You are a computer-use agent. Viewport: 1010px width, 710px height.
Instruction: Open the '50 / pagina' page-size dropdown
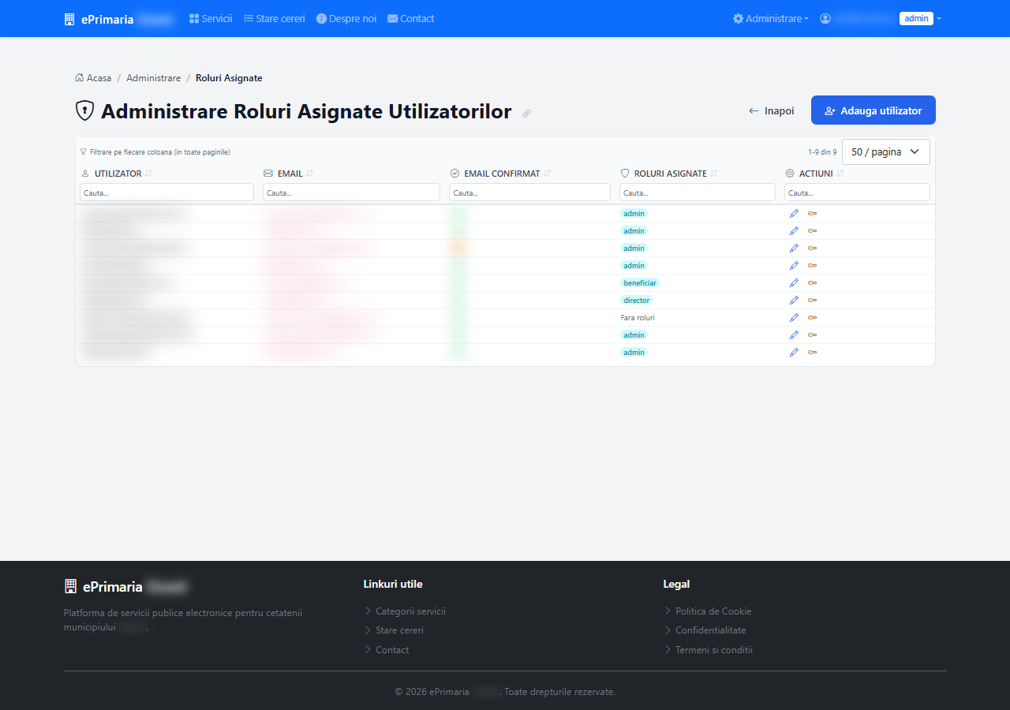[x=886, y=151]
